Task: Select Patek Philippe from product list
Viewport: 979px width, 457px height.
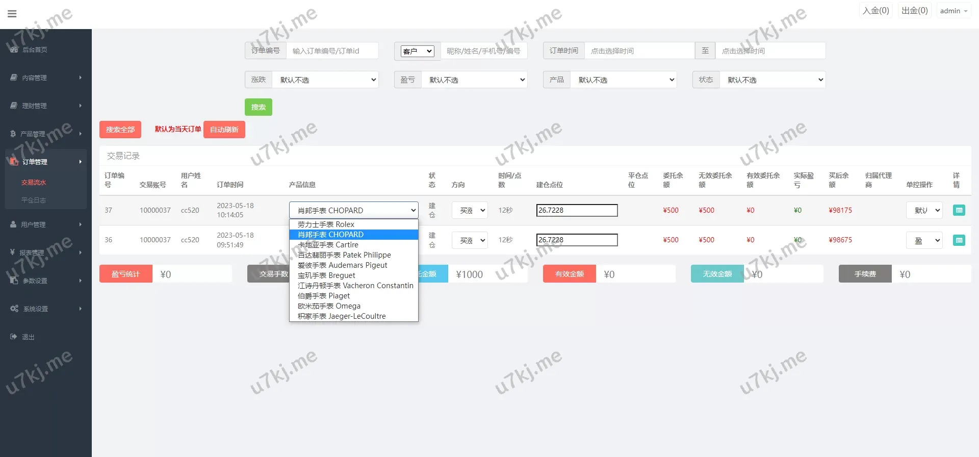Action: (344, 255)
